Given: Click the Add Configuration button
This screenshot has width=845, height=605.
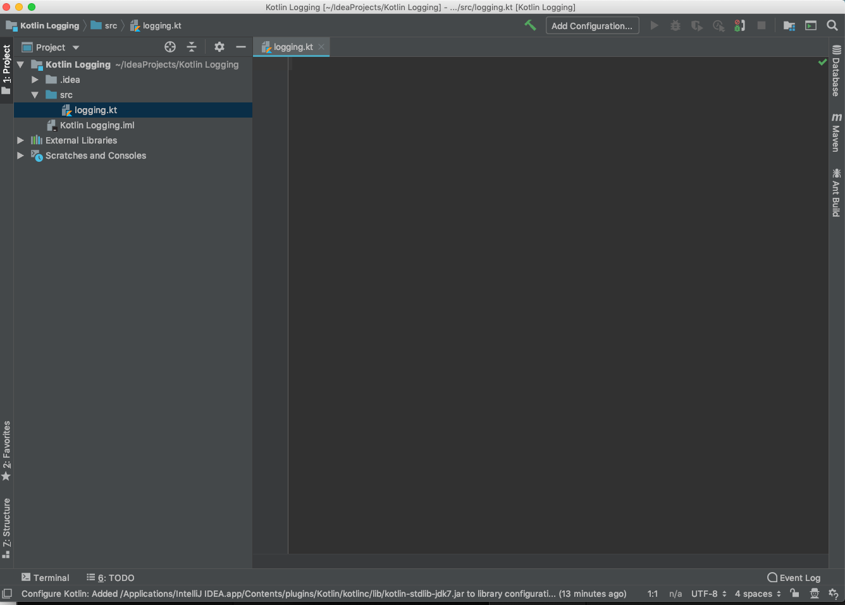Looking at the screenshot, I should (592, 26).
